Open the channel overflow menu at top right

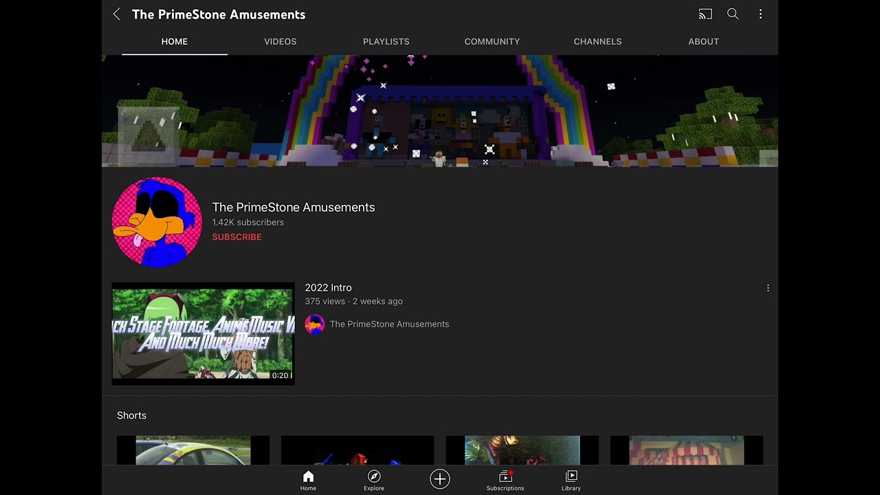pyautogui.click(x=760, y=14)
